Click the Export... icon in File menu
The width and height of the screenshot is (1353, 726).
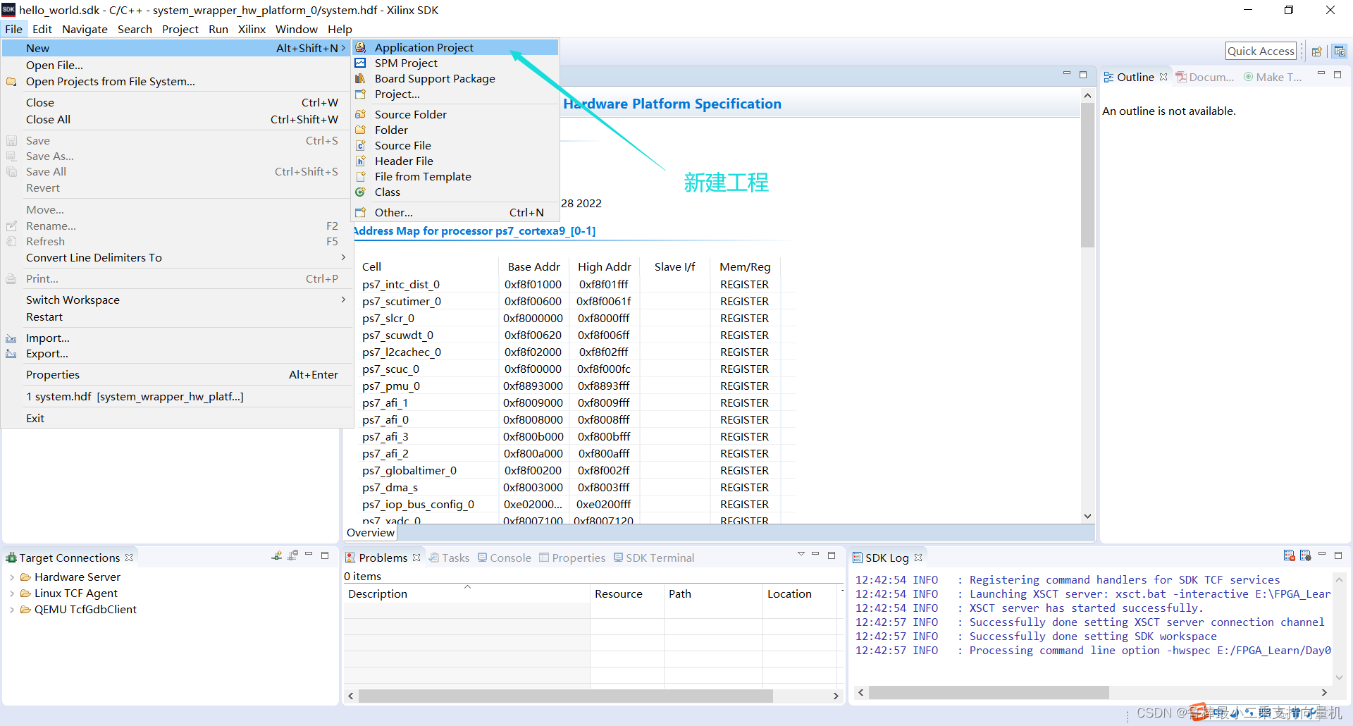[x=11, y=354]
